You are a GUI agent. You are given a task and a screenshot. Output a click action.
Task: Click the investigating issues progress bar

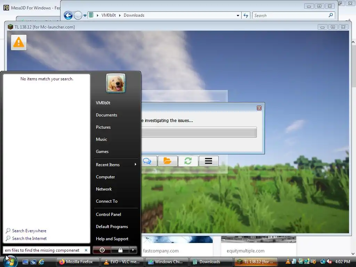coord(199,132)
